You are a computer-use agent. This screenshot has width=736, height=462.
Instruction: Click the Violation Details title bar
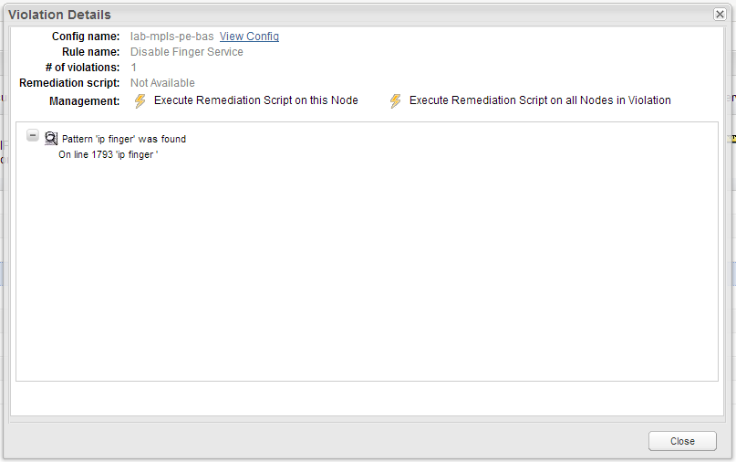[357, 15]
